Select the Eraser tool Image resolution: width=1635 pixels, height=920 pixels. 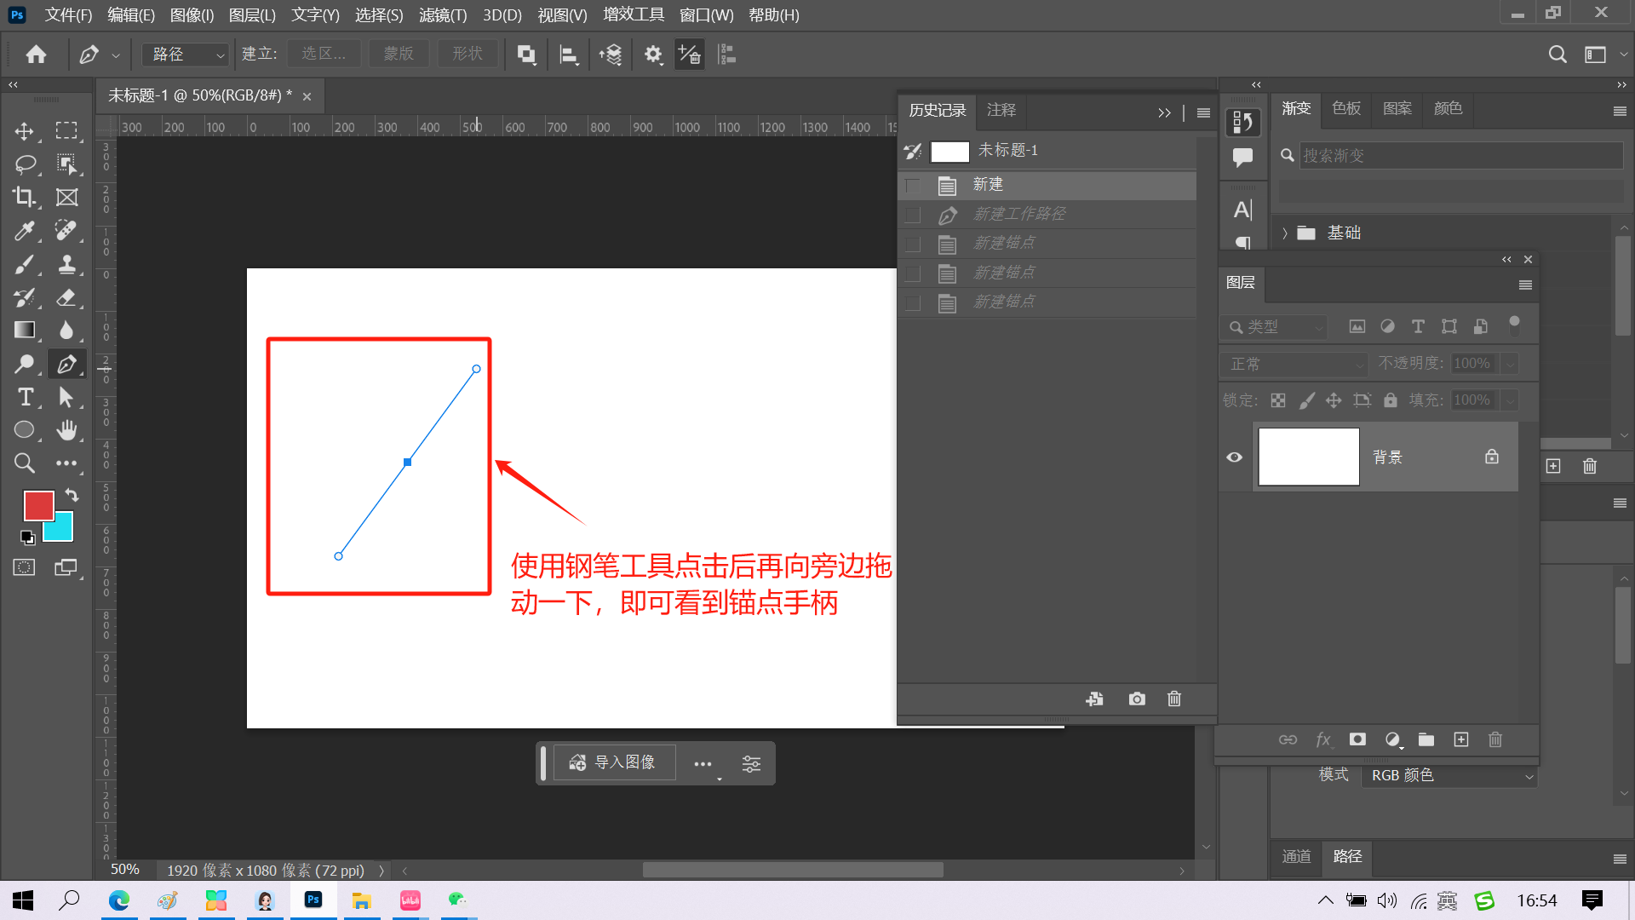tap(66, 297)
